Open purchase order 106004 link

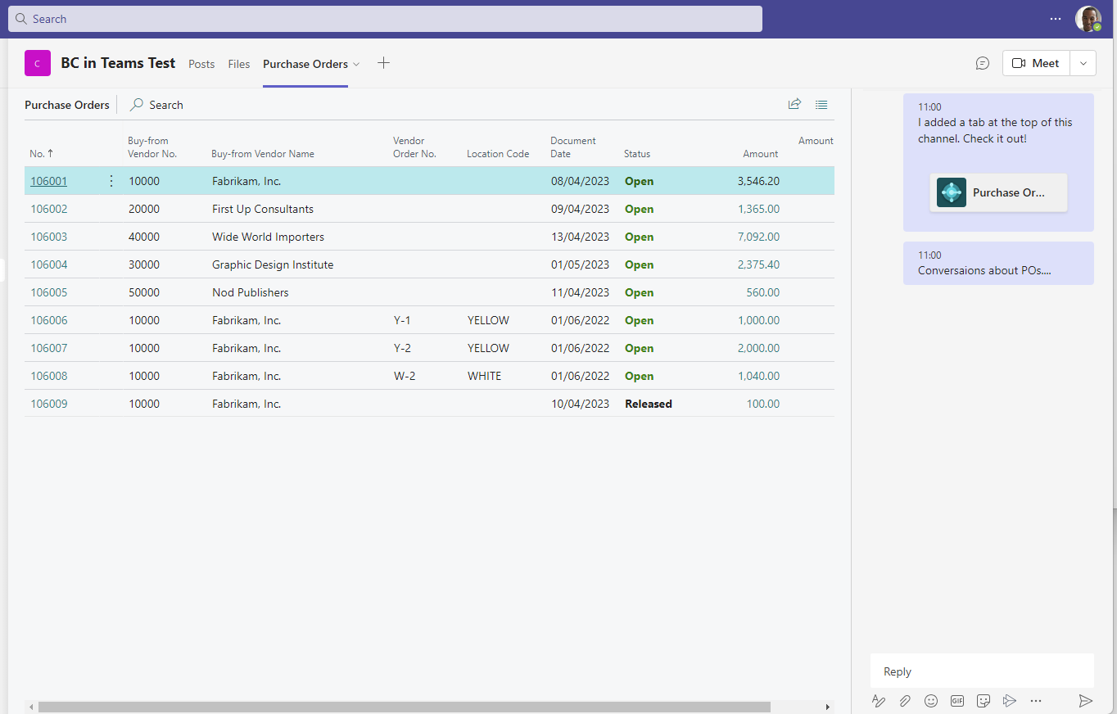[x=49, y=264]
